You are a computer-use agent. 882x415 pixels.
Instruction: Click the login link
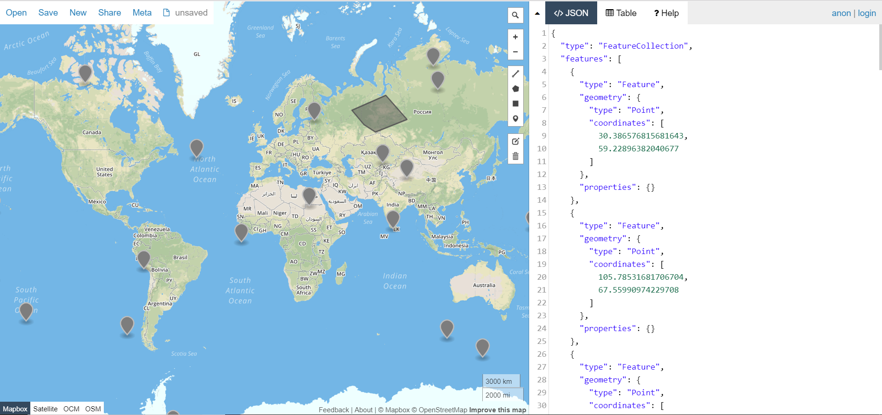tap(867, 13)
